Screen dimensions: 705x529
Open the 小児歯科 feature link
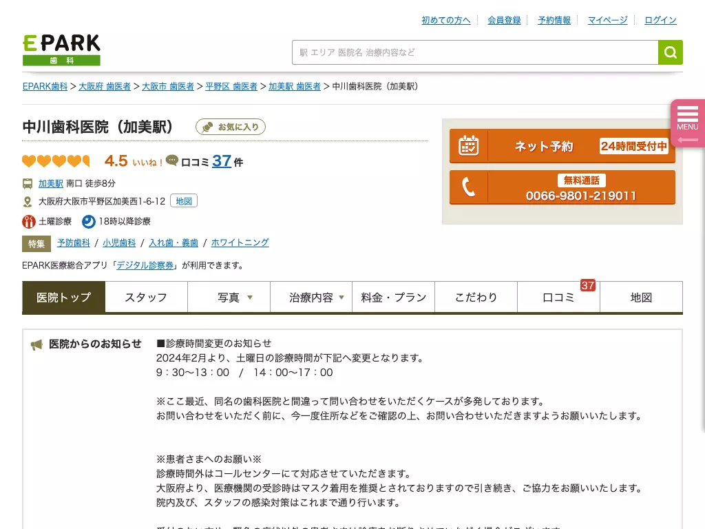119,243
